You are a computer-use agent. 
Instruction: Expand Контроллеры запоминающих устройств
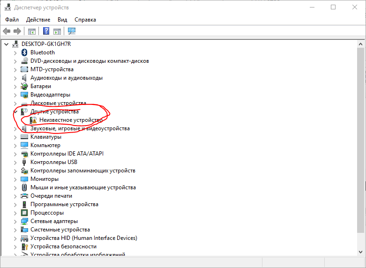pyautogui.click(x=15, y=171)
